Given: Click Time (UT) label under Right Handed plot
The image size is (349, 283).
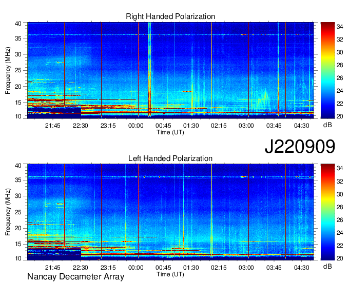Looking at the screenshot, I should (170, 132).
